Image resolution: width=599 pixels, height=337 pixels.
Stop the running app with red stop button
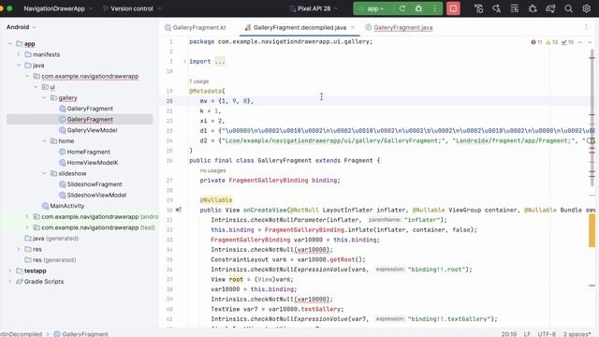(453, 8)
